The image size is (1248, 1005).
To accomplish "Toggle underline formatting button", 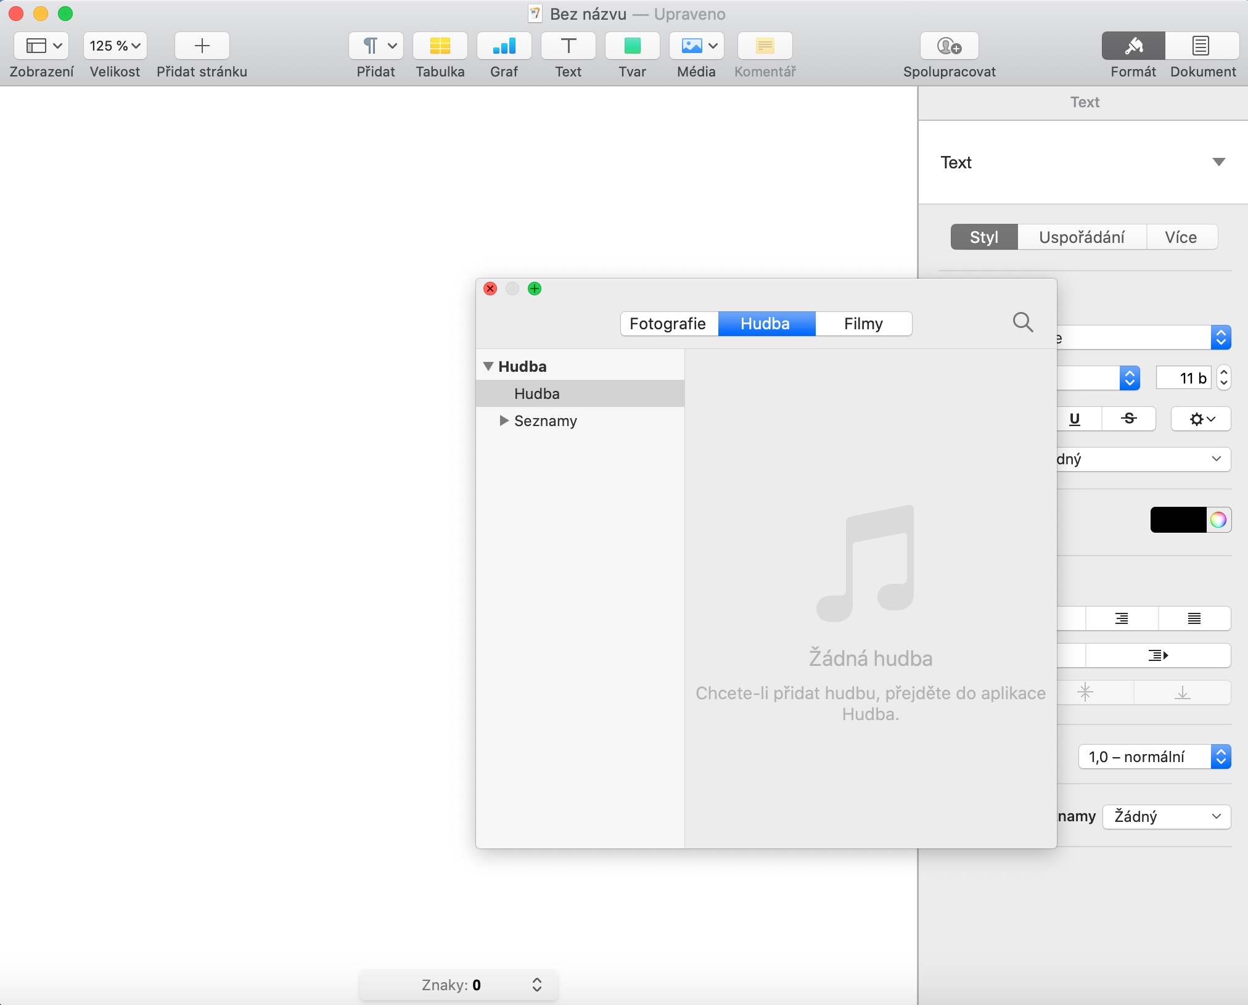I will pyautogui.click(x=1075, y=419).
